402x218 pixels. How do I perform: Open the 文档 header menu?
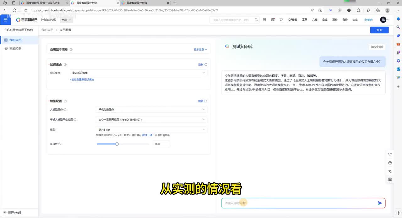coord(315,20)
